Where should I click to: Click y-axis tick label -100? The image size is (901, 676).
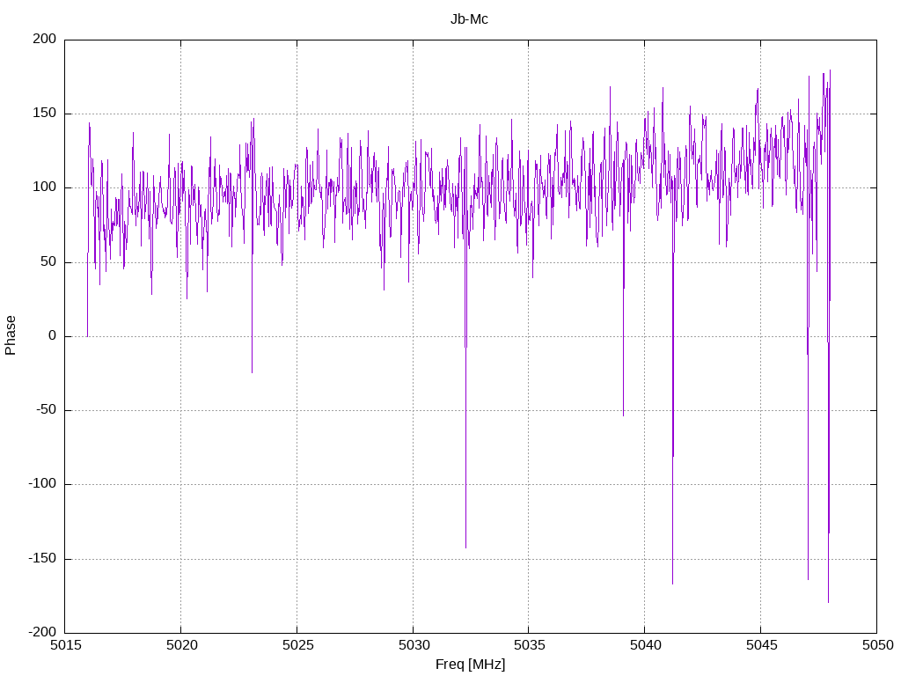tap(42, 484)
